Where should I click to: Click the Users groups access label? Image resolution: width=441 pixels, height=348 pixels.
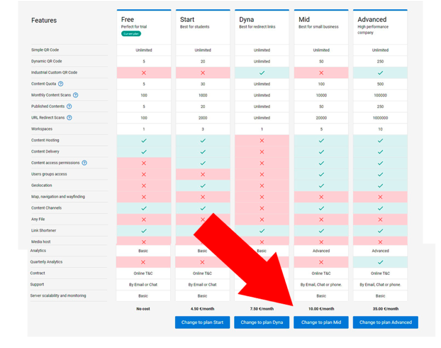pos(49,174)
